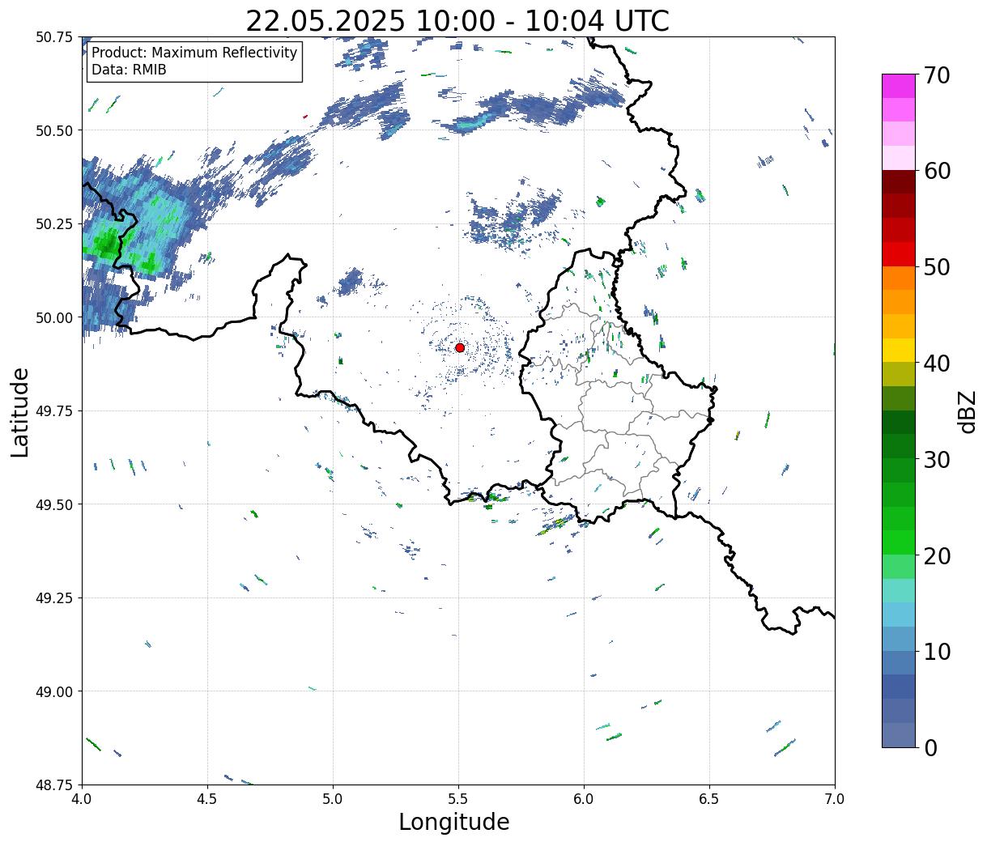The width and height of the screenshot is (987, 842).
Task: Select the bright green colorbar swatch above 20
Action: tap(899, 542)
